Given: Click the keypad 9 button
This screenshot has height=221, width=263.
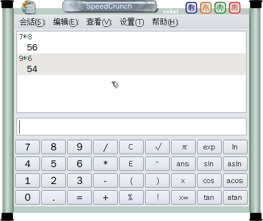Looking at the screenshot, I should [79, 147].
